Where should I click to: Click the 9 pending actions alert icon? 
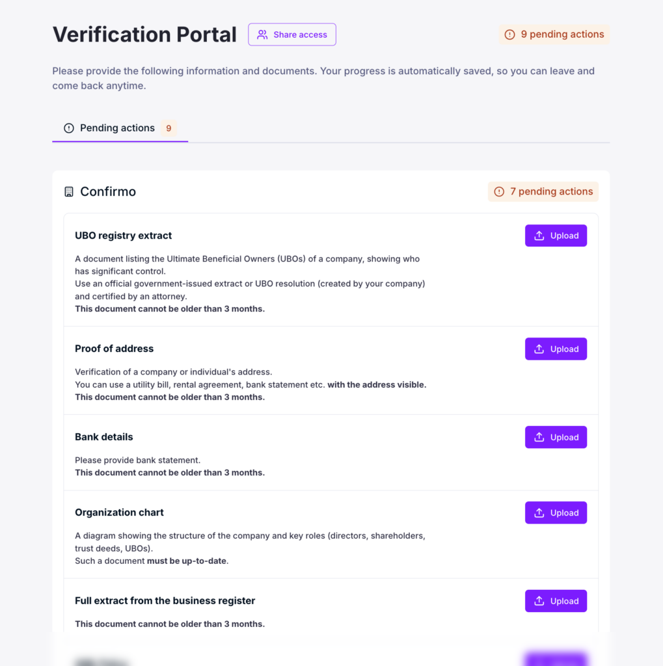point(509,34)
